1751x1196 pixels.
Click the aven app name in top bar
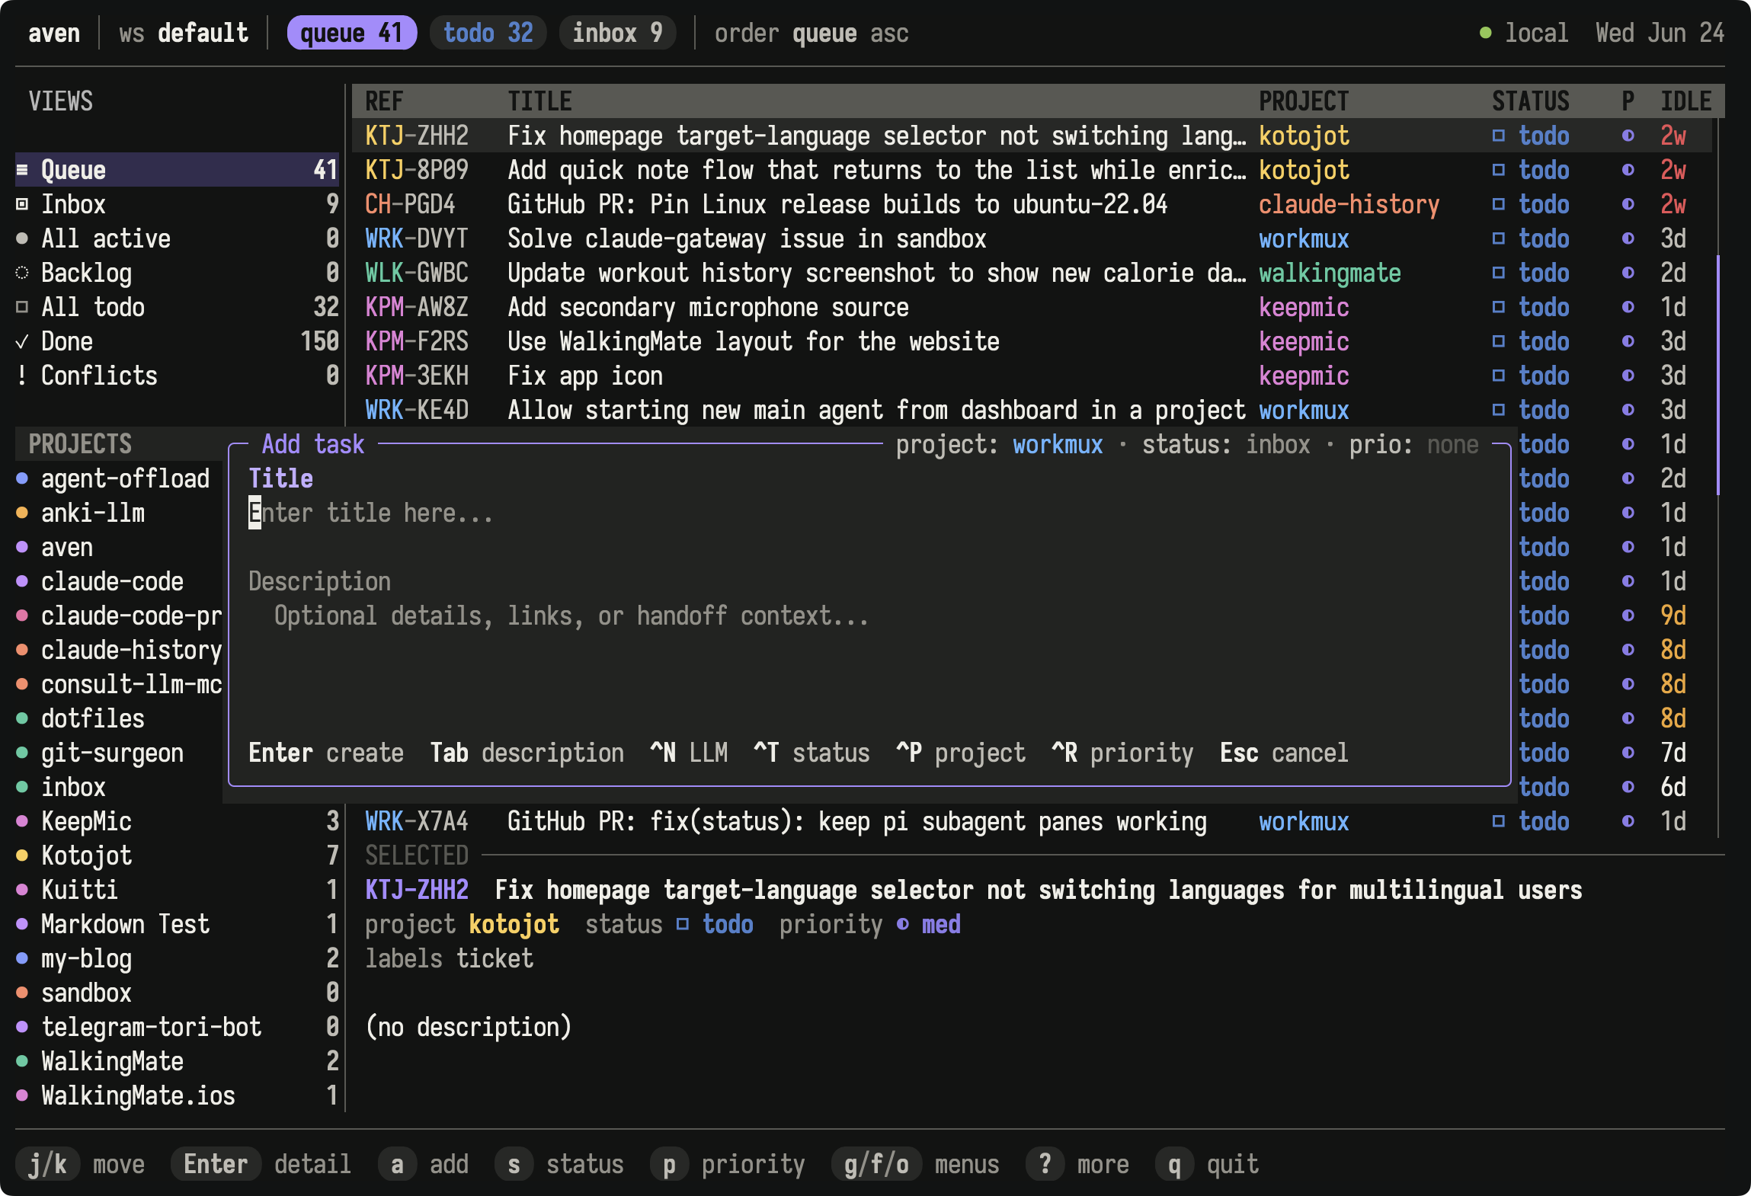click(54, 33)
